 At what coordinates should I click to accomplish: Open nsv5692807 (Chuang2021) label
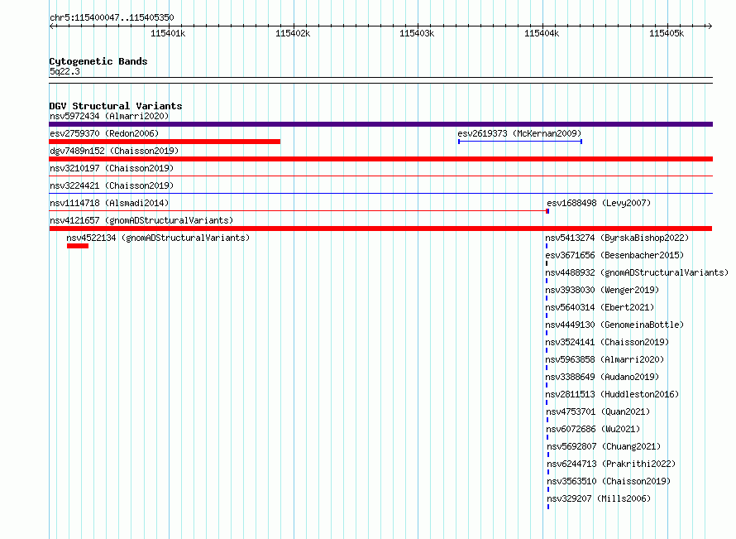604,446
